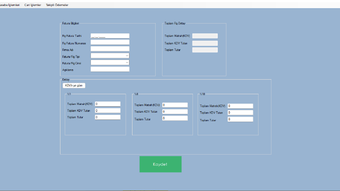Open the Cari İşlemler menu

click(33, 5)
